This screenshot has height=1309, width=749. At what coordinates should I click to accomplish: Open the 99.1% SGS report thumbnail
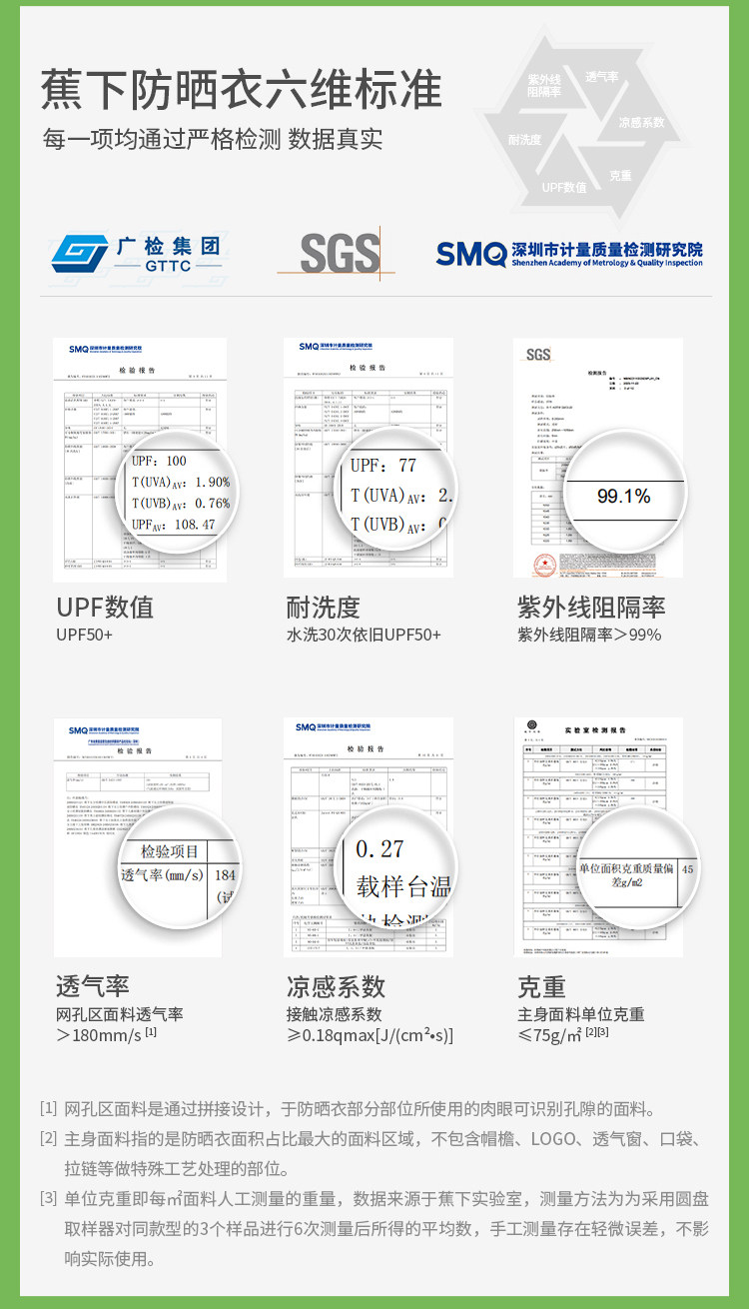click(x=598, y=459)
